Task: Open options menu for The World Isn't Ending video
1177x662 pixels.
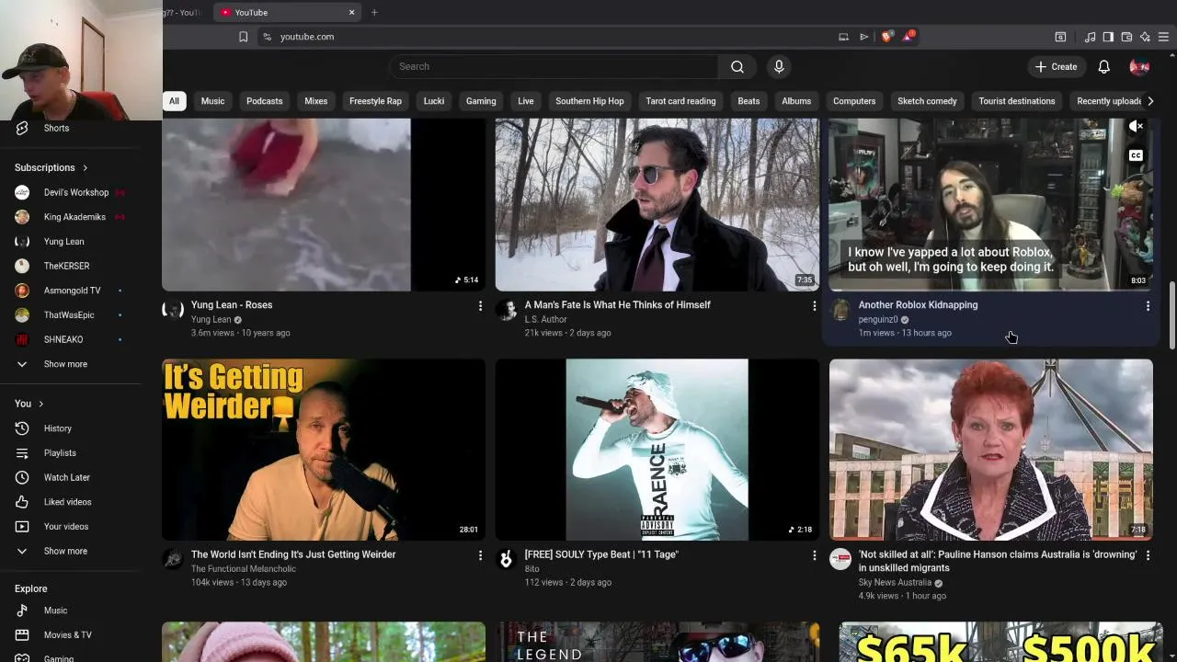Action: pyautogui.click(x=480, y=555)
